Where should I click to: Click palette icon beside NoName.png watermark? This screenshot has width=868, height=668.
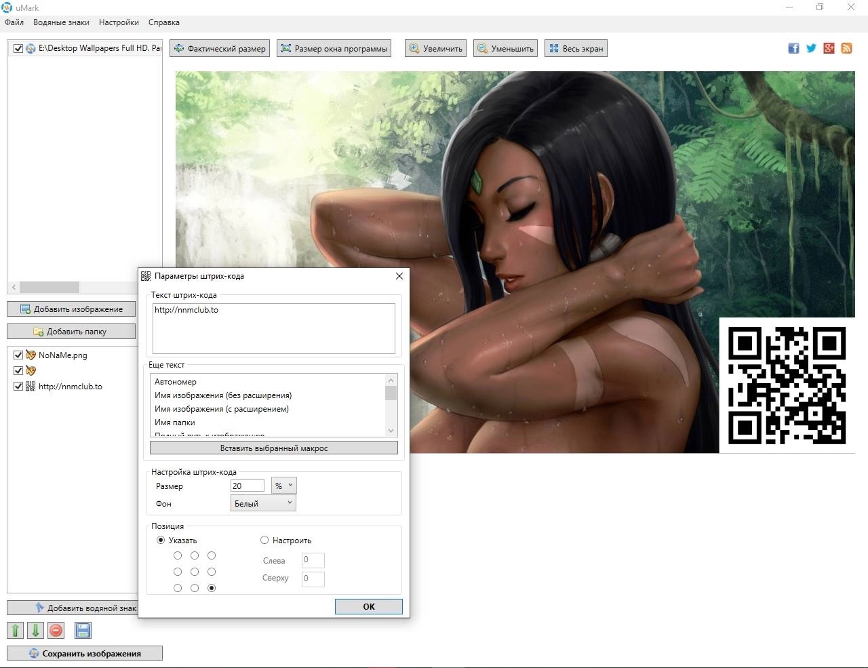tap(31, 355)
